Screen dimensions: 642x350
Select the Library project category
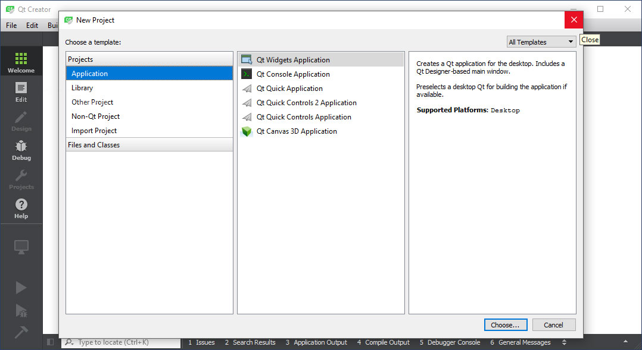(82, 88)
